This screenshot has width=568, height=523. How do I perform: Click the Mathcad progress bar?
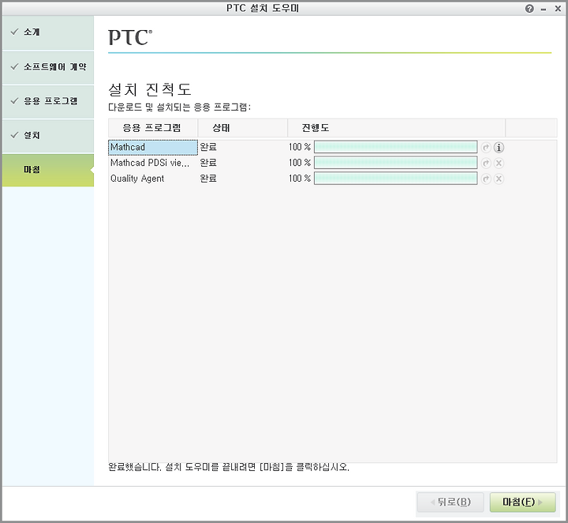point(395,147)
